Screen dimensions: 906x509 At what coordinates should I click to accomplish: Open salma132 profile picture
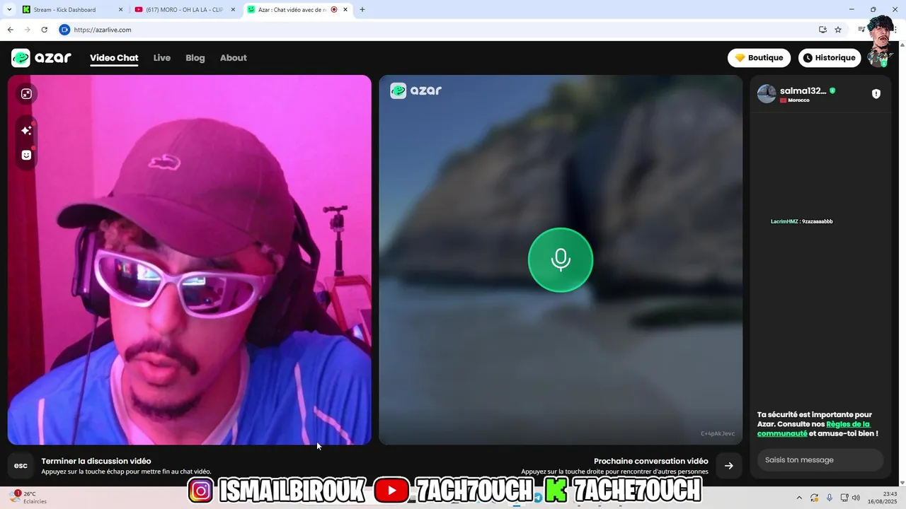point(767,94)
